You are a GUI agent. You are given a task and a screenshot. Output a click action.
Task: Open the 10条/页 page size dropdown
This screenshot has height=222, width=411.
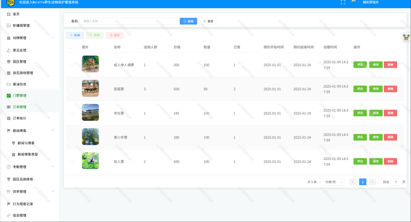point(333,182)
